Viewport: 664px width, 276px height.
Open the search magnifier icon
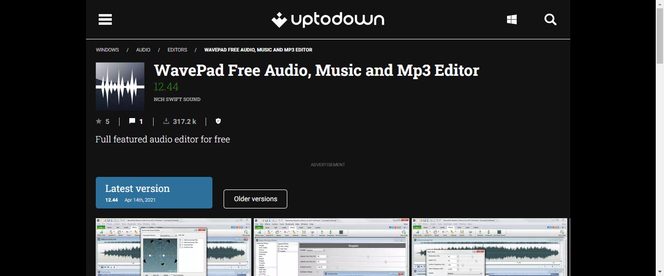pos(550,19)
